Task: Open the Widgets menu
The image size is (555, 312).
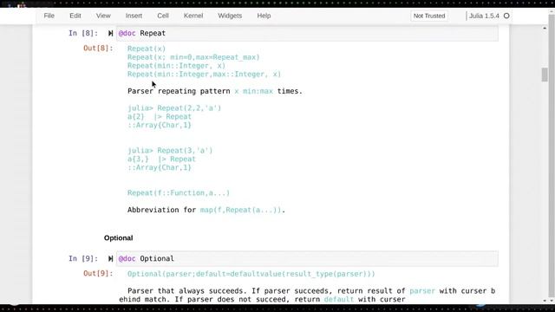Action: coord(230,16)
